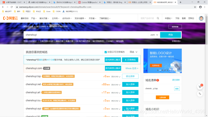
Task: Bookmark page with the star icon
Action: pyautogui.click(x=195, y=7)
